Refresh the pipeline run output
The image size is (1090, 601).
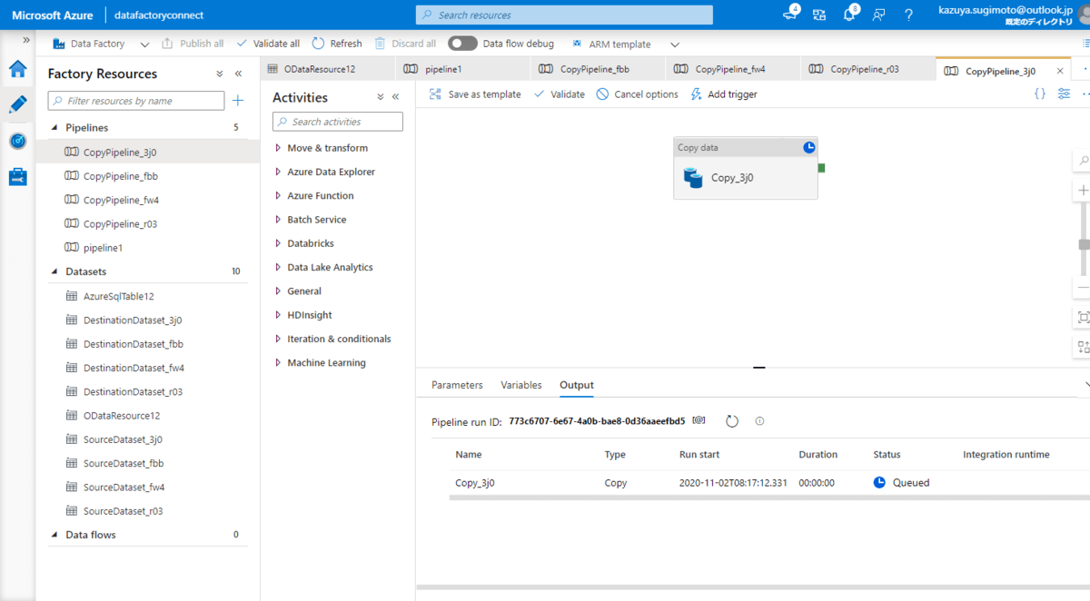tap(732, 421)
